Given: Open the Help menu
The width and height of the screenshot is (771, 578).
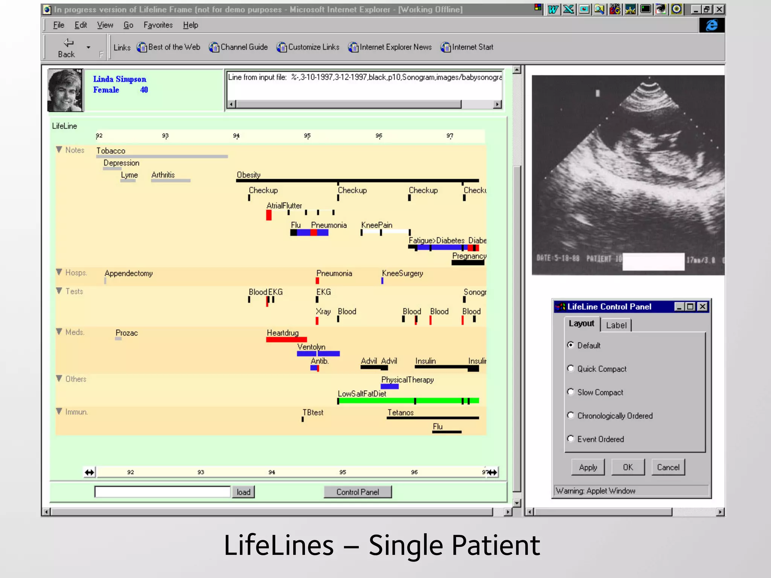Looking at the screenshot, I should point(190,25).
